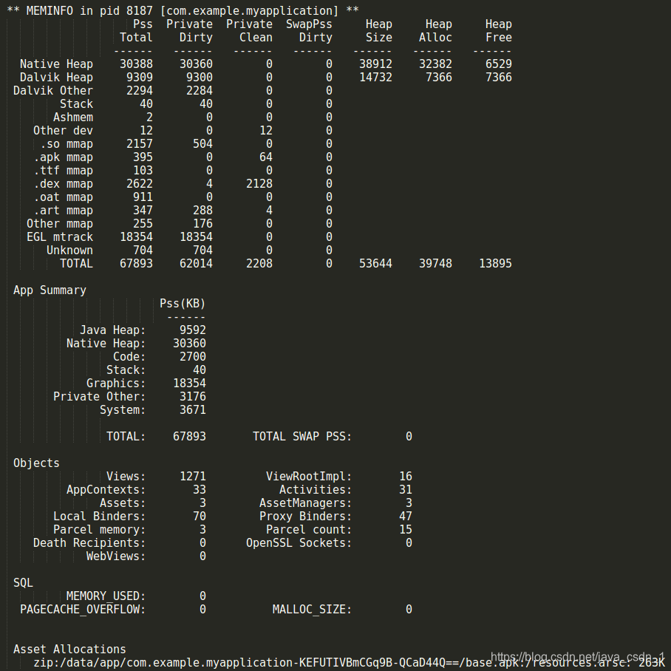671x671 pixels.
Task: Click System value 3671
Action: [x=193, y=409]
